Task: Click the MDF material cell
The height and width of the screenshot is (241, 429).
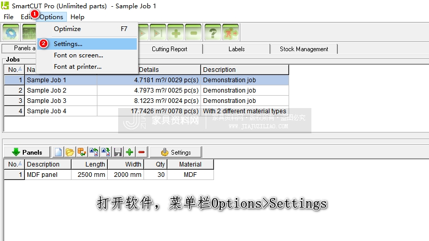Action: pyautogui.click(x=191, y=175)
